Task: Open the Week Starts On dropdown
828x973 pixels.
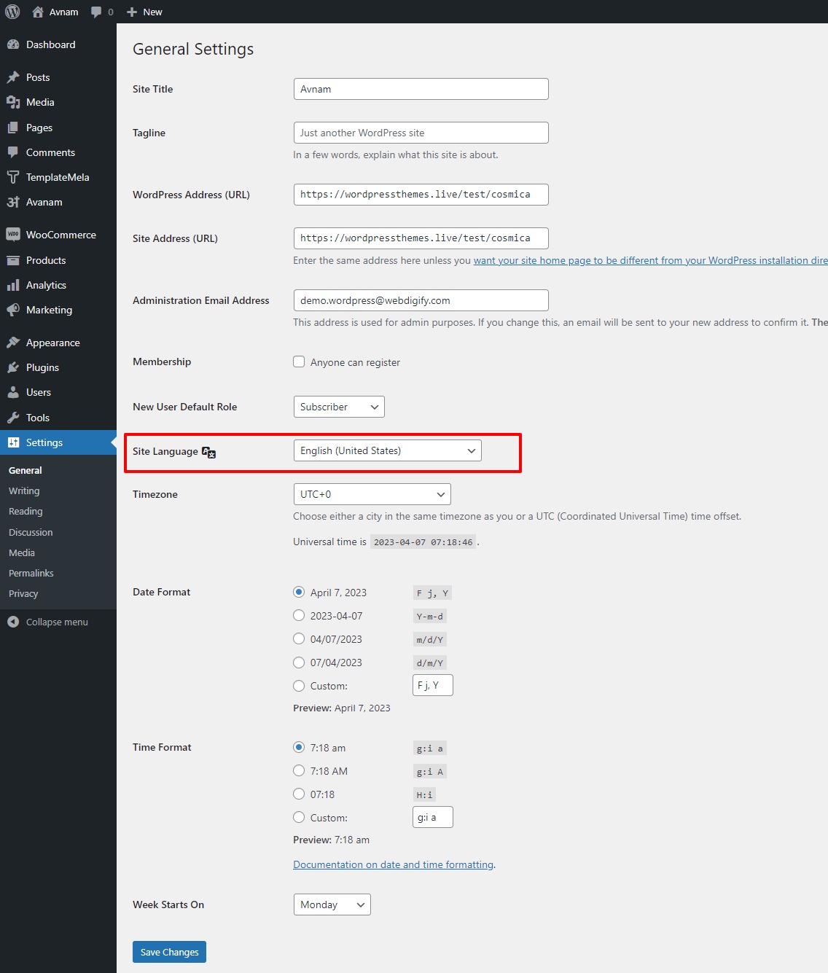Action: point(332,904)
